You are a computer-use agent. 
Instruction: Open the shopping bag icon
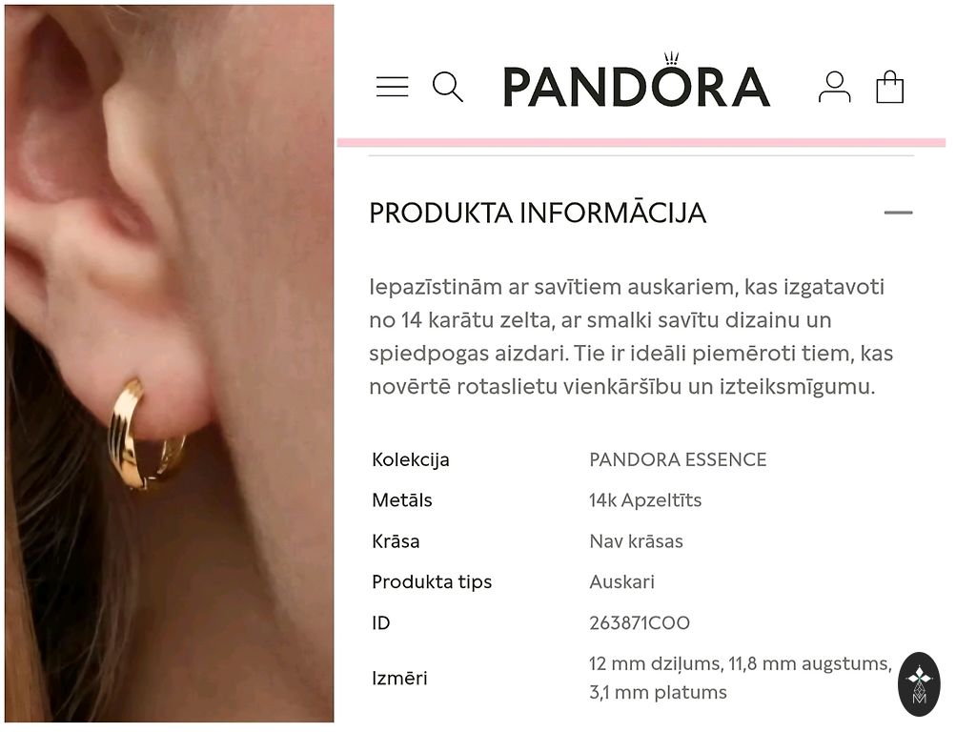tap(889, 87)
